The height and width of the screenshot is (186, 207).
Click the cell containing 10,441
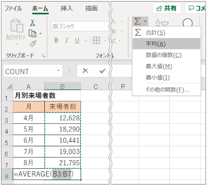pyautogui.click(x=63, y=140)
